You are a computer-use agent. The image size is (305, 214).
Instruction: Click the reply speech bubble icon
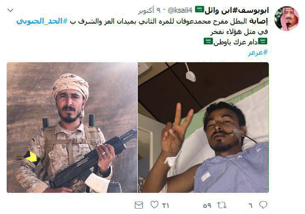click(x=263, y=205)
